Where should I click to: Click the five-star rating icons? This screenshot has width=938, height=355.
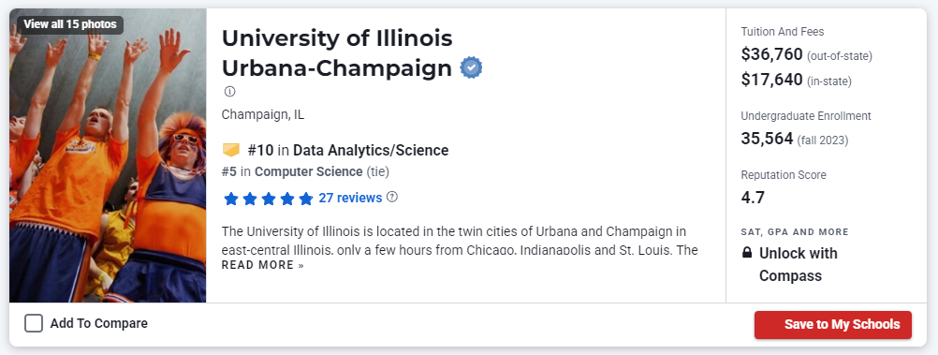coord(268,199)
